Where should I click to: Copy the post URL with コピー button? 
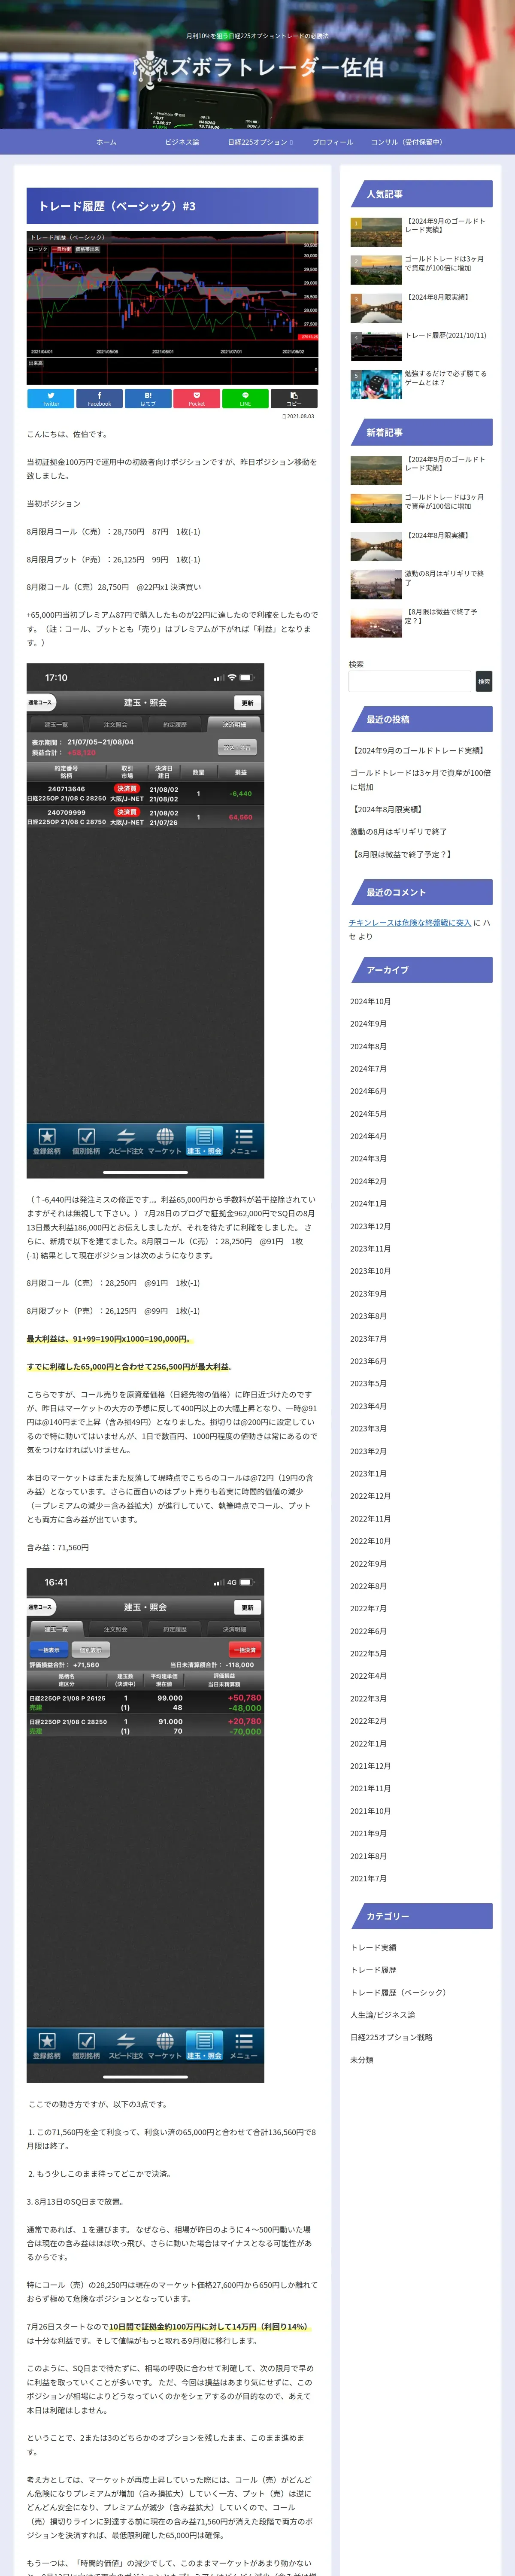(294, 398)
